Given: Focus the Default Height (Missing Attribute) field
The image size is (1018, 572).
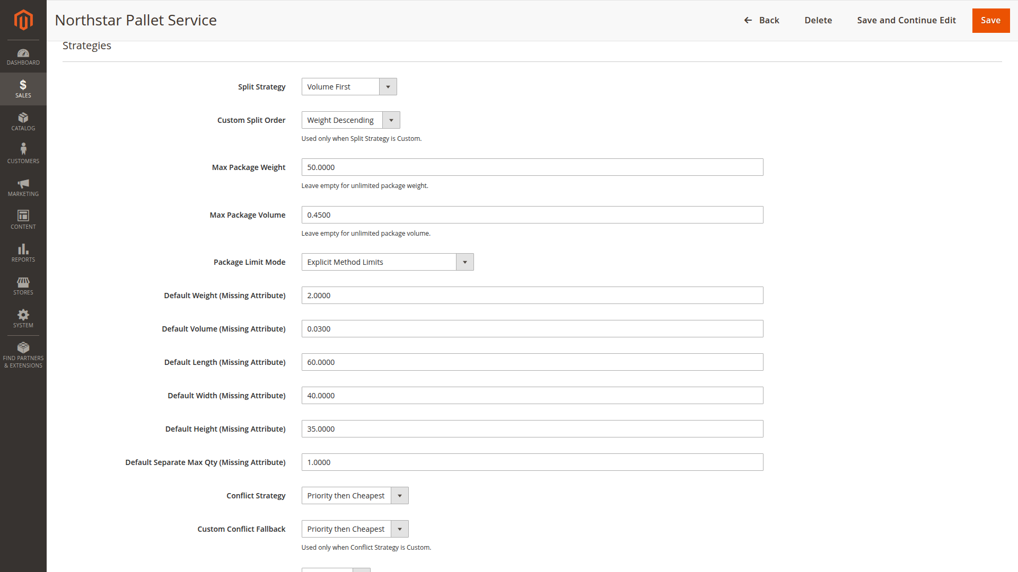Looking at the screenshot, I should (x=532, y=429).
